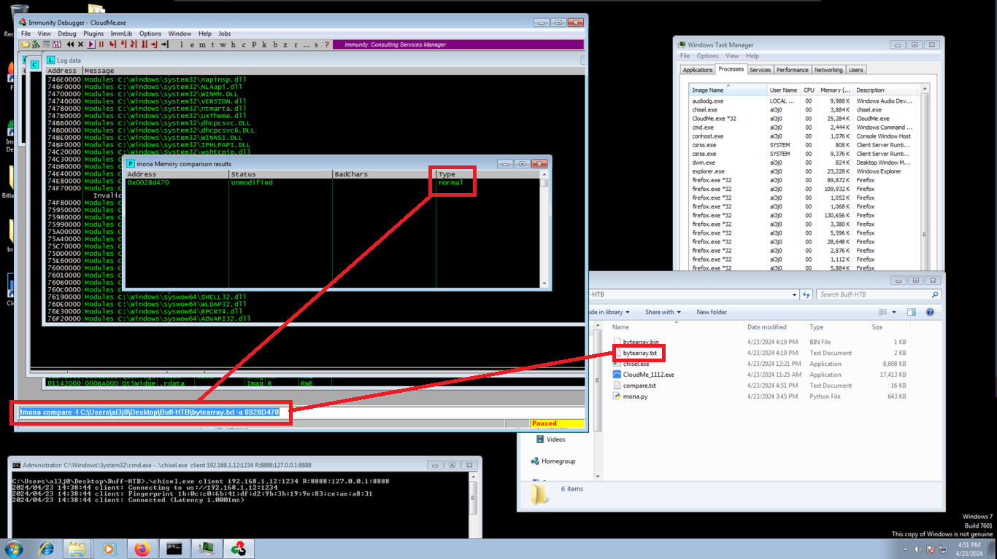Viewport: 997px width, 559px height.
Task: Switch to Users tab in Task Manager
Action: point(855,70)
